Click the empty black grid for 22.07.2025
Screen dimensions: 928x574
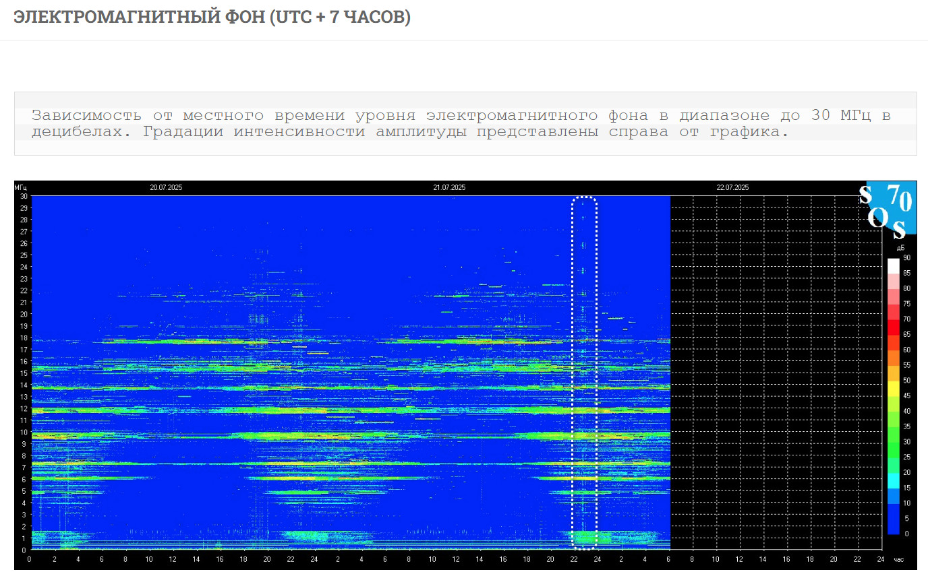pyautogui.click(x=776, y=371)
